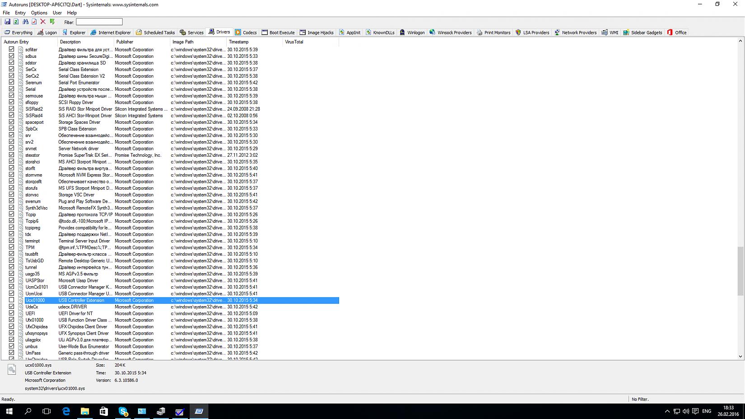This screenshot has width=745, height=419.
Task: Uncheck the swenum driver entry
Action: pyautogui.click(x=12, y=201)
